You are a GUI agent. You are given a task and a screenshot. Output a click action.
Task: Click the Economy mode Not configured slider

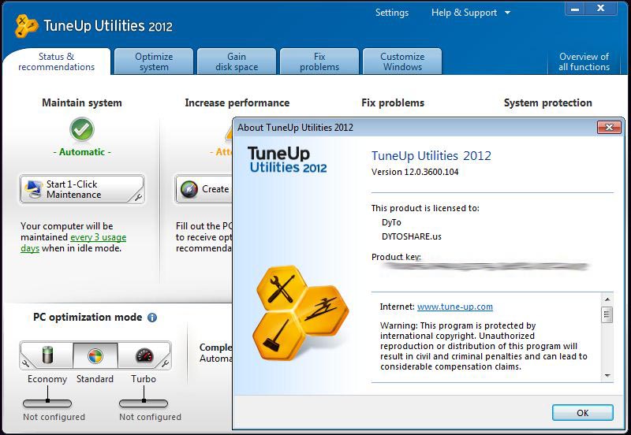(x=47, y=403)
